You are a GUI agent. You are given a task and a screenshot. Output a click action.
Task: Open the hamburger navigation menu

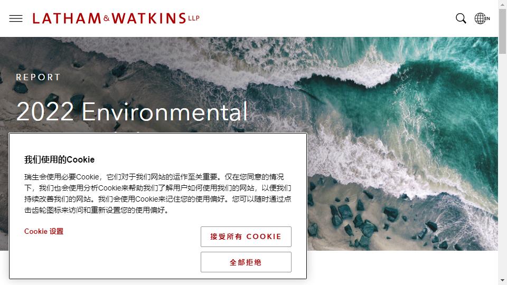(x=16, y=18)
